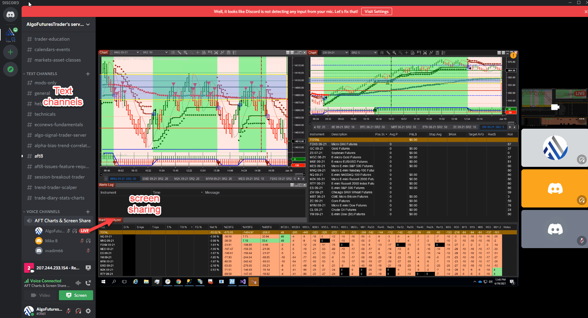Switch to BTC 06-21 SR2: 50 chart tab
The height and width of the screenshot is (318, 588).
372,127
